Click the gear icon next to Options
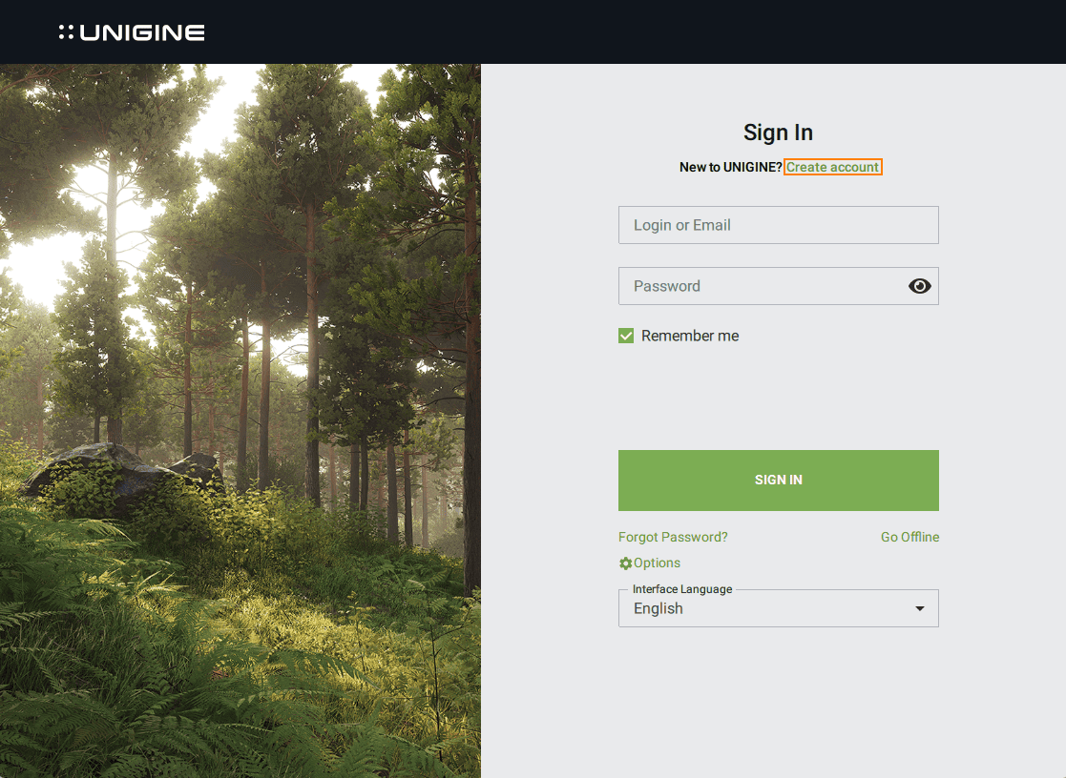 pos(626,563)
